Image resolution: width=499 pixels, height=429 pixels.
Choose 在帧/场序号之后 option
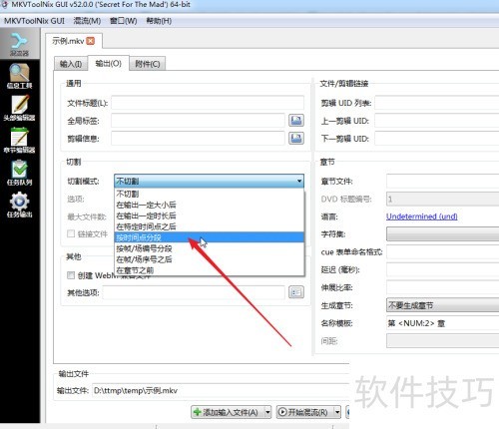click(x=210, y=259)
